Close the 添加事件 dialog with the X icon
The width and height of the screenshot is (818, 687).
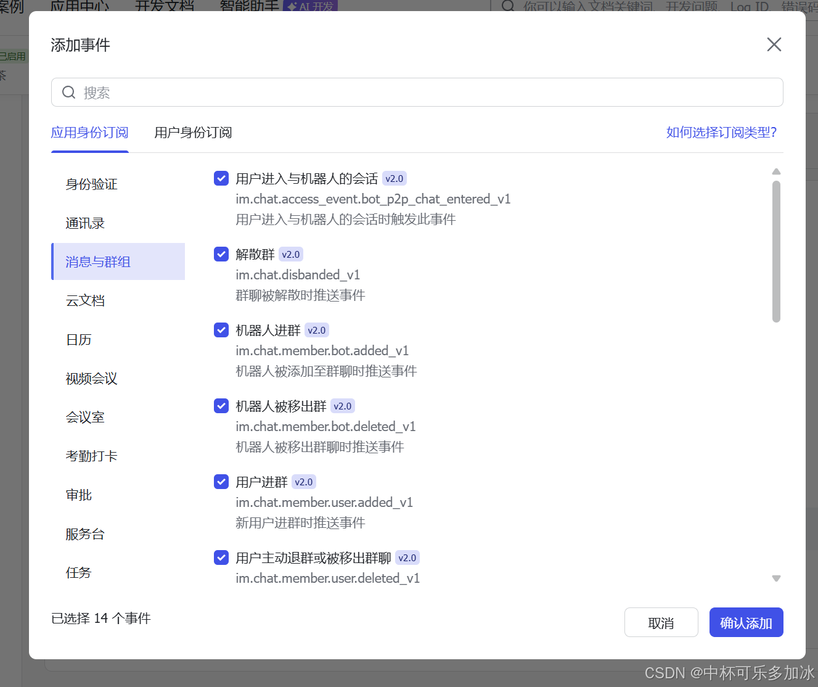[774, 44]
